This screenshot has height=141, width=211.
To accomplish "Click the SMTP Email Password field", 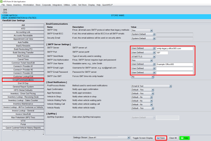I will [175, 73].
